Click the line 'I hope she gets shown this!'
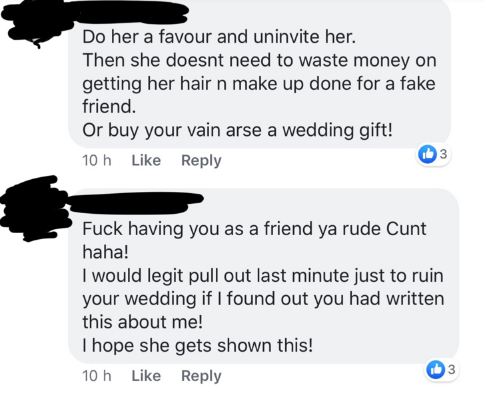 [198, 346]
